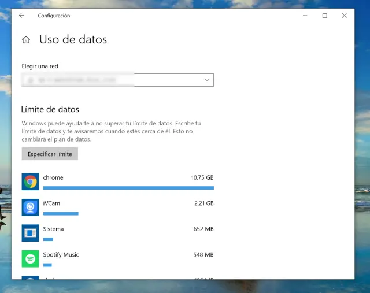Click the Spotify Music icon
The width and height of the screenshot is (370, 293).
30,258
